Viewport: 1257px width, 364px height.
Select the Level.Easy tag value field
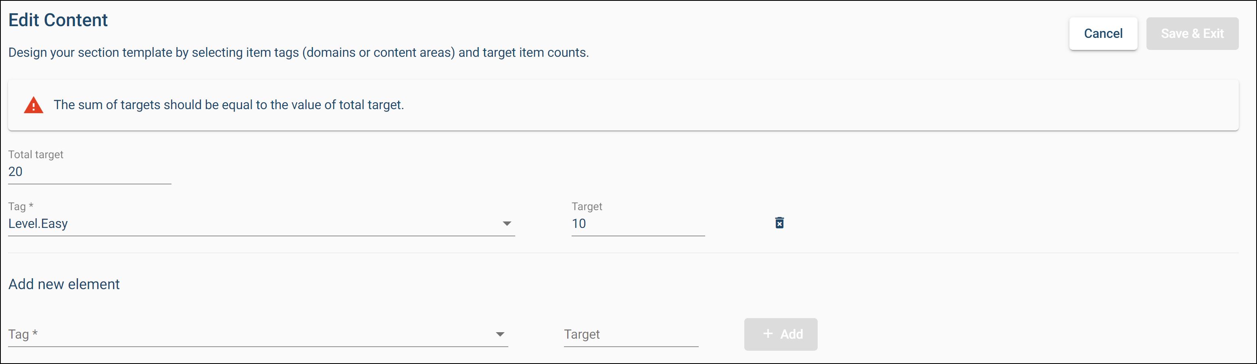coord(244,223)
